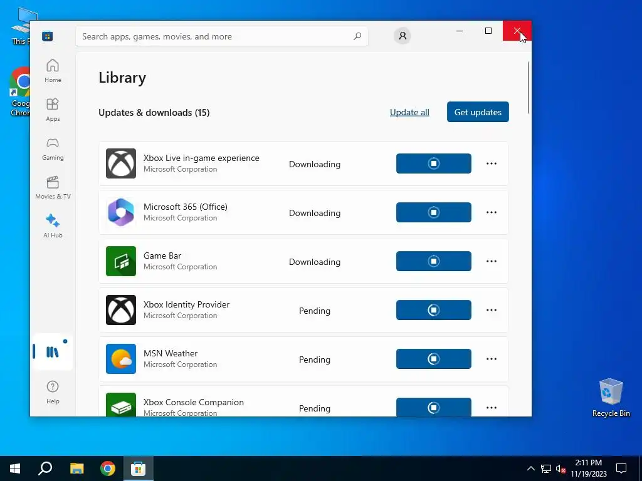Open more options for Xbox Console Companion
642x481 pixels.
tap(492, 408)
